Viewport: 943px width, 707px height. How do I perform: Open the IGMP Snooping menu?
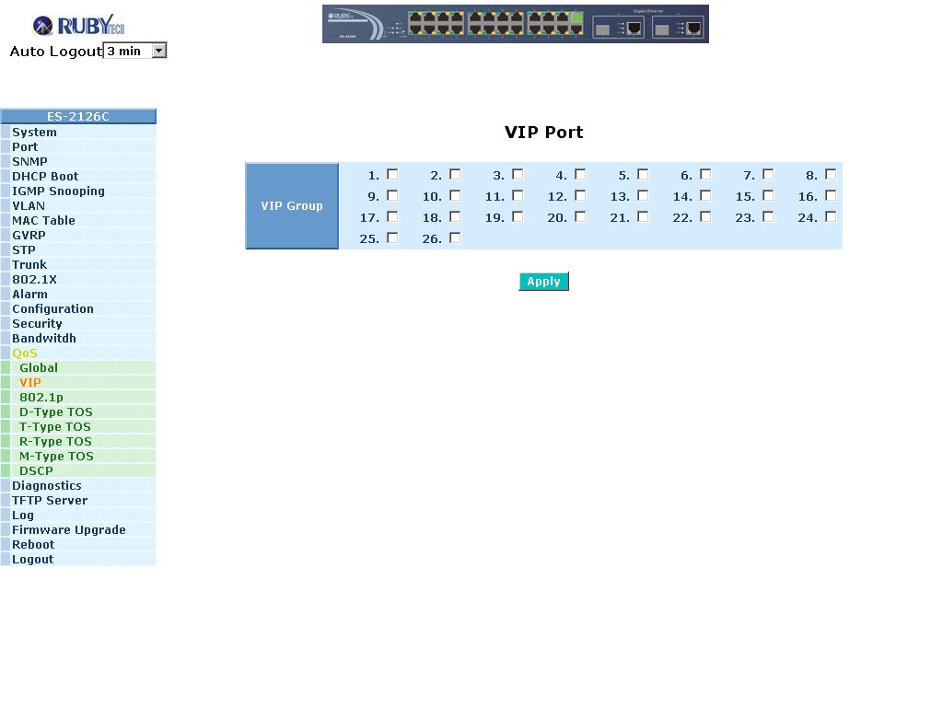(x=58, y=191)
